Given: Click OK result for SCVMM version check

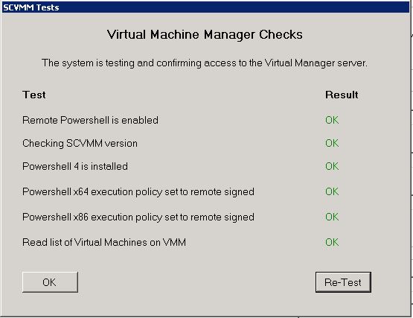Looking at the screenshot, I should pyautogui.click(x=332, y=143).
